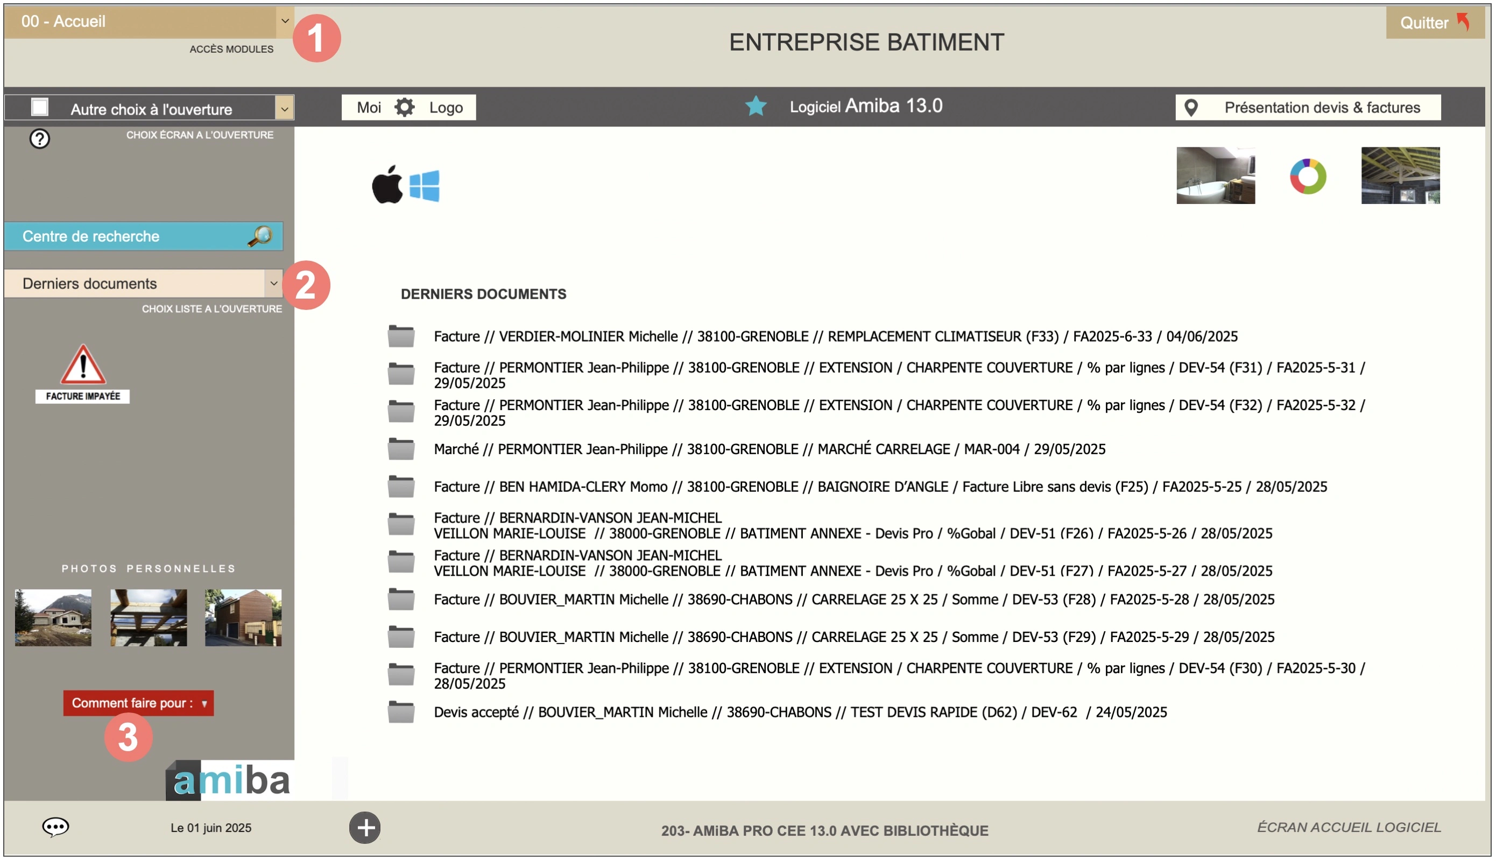Expand the 00 - Accueil module dropdown

point(285,22)
